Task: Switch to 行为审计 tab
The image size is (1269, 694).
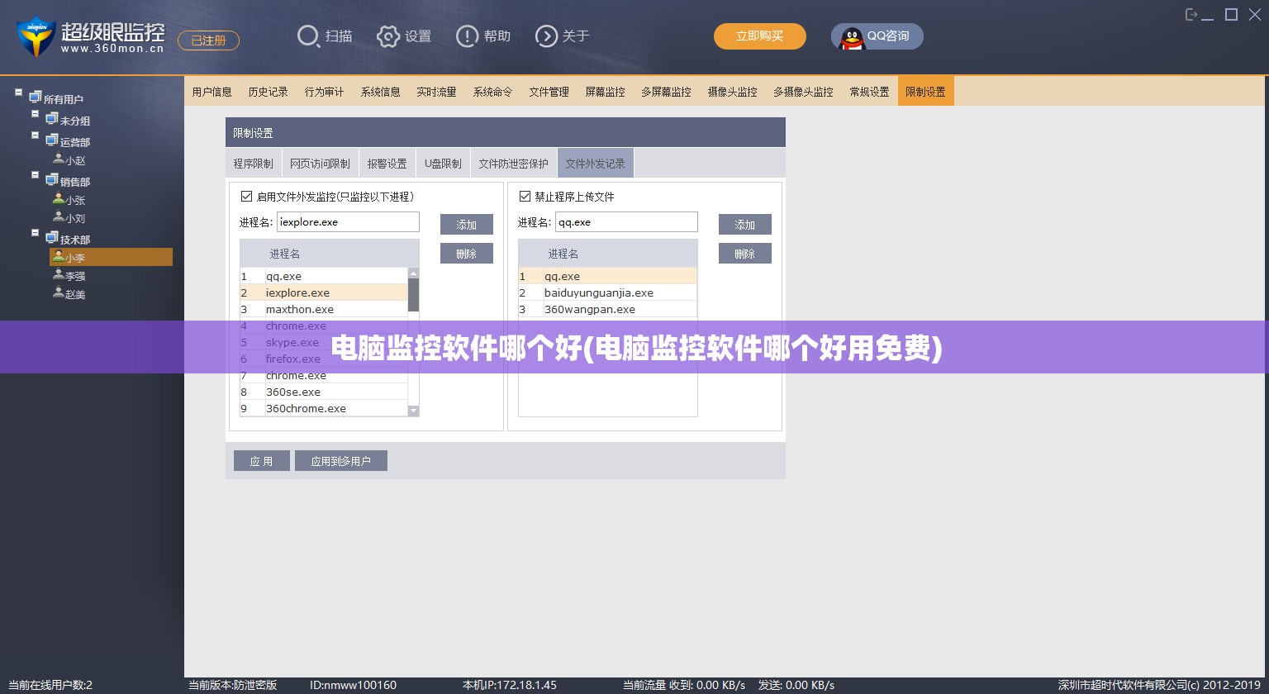Action: pos(325,92)
